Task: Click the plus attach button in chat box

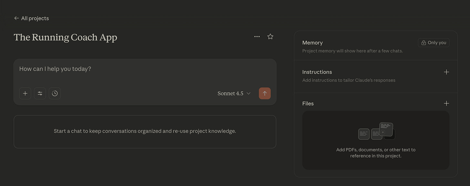Action: tap(25, 93)
